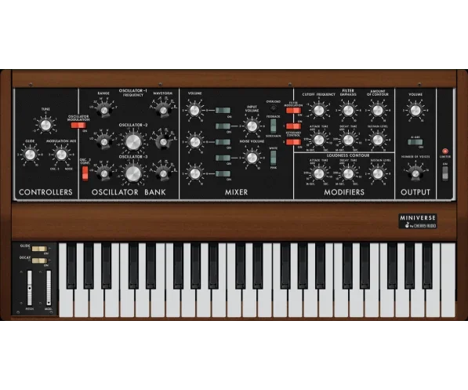Click the Number of Voices selector knob
This screenshot has height=390, width=468.
click(x=415, y=173)
